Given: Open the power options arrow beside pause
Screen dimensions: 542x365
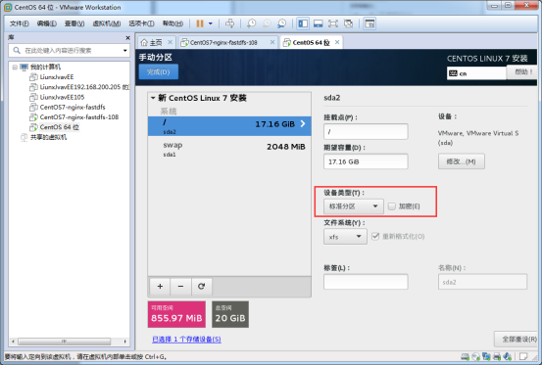Looking at the screenshot, I should (x=211, y=23).
